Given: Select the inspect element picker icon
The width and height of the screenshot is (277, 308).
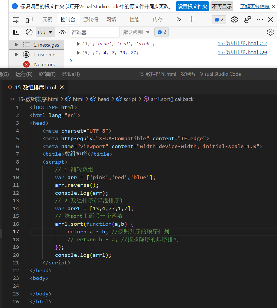Looking at the screenshot, I should (x=16, y=20).
